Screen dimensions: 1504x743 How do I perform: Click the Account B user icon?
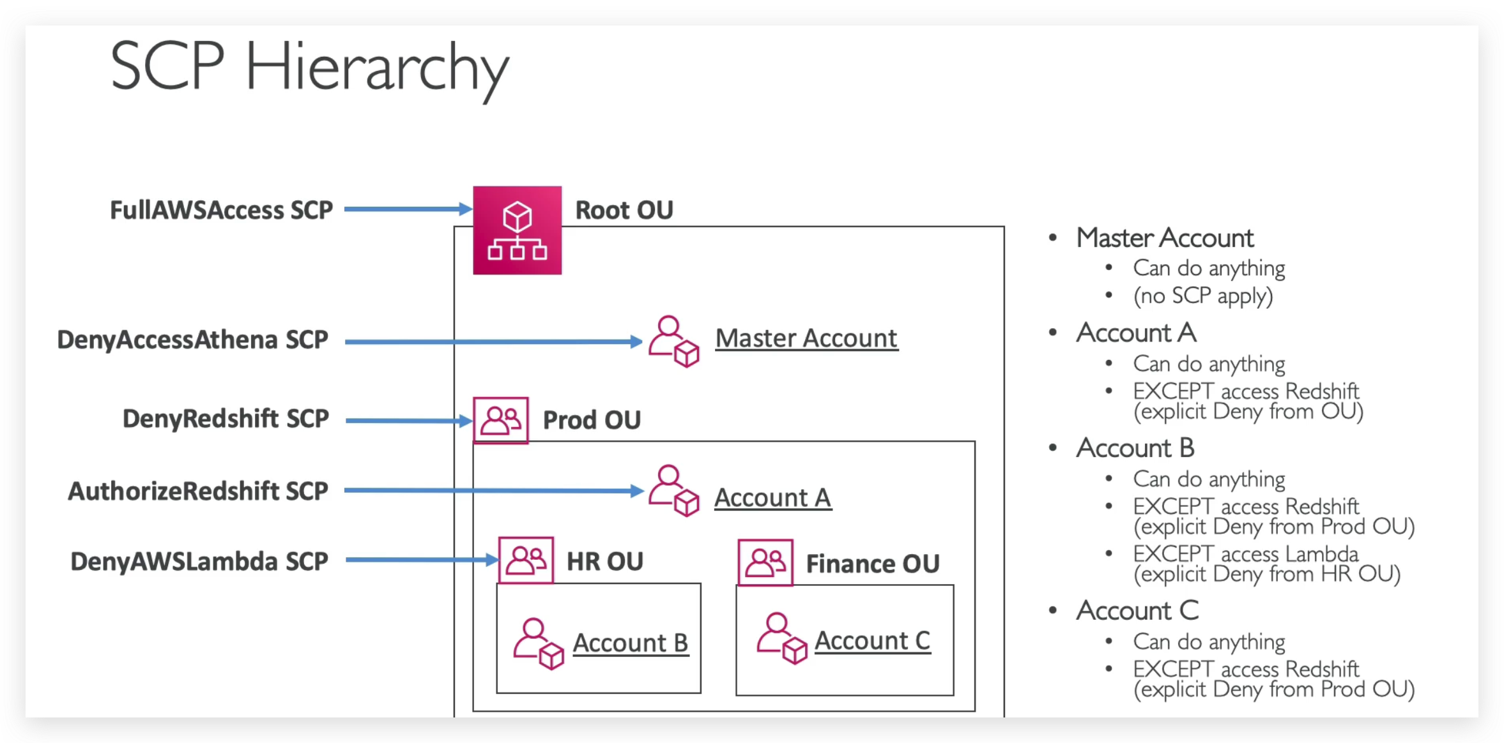pos(538,643)
